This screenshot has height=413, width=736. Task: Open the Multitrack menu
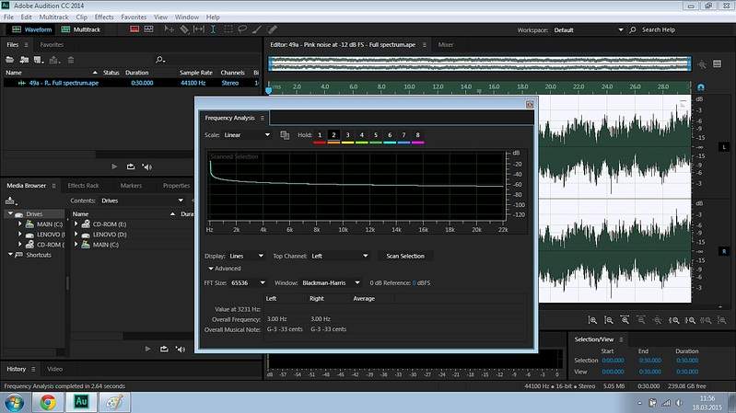[53, 17]
